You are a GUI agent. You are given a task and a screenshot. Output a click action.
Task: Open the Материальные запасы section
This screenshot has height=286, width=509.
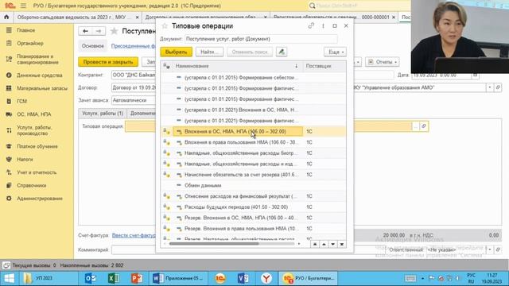(42, 88)
